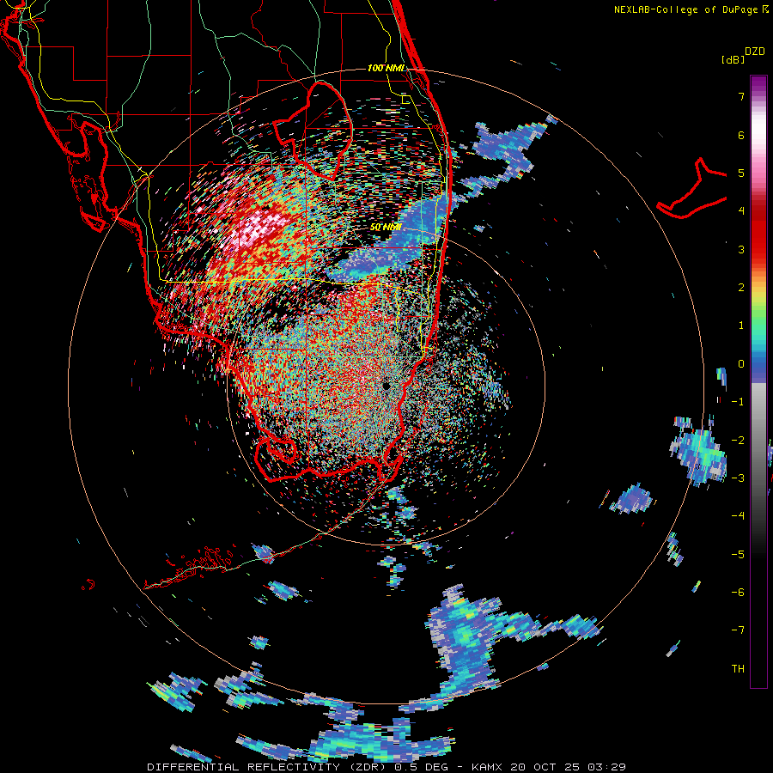Click the -3 dB scale label

point(738,478)
